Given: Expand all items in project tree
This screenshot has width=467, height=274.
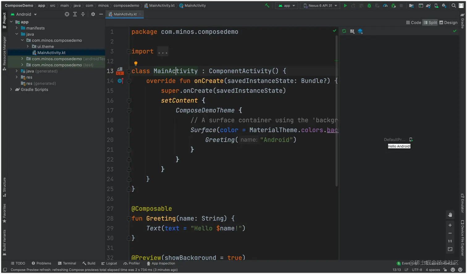Looking at the screenshot, I should [75, 14].
